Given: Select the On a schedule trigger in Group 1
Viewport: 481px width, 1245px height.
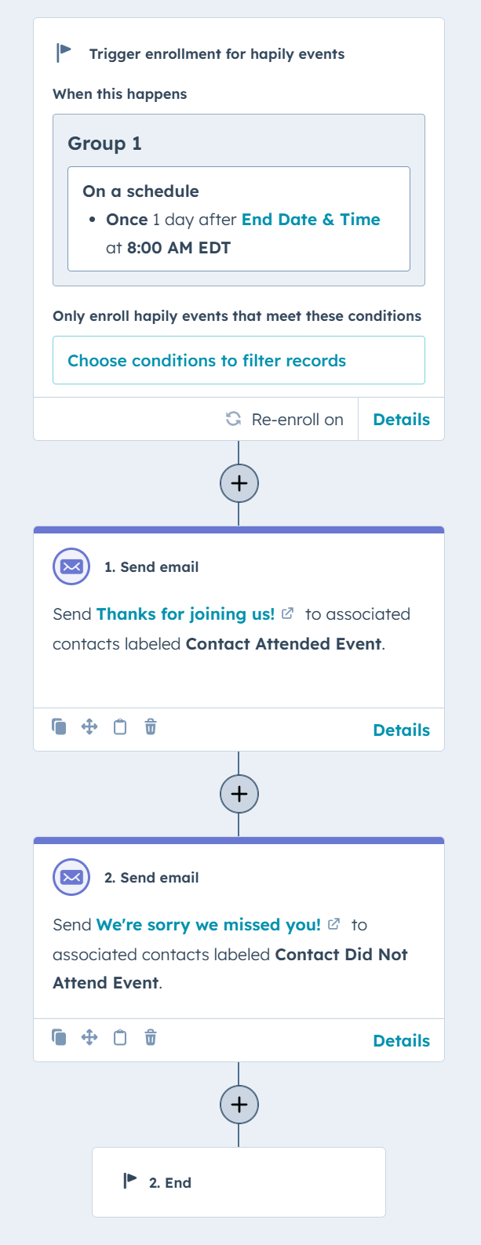Looking at the screenshot, I should (x=239, y=219).
